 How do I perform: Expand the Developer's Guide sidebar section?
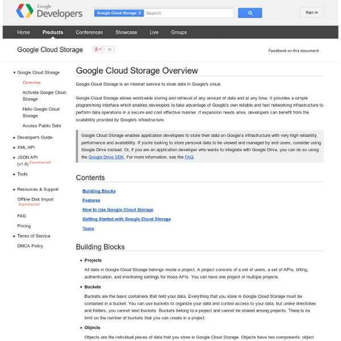[x=14, y=138]
